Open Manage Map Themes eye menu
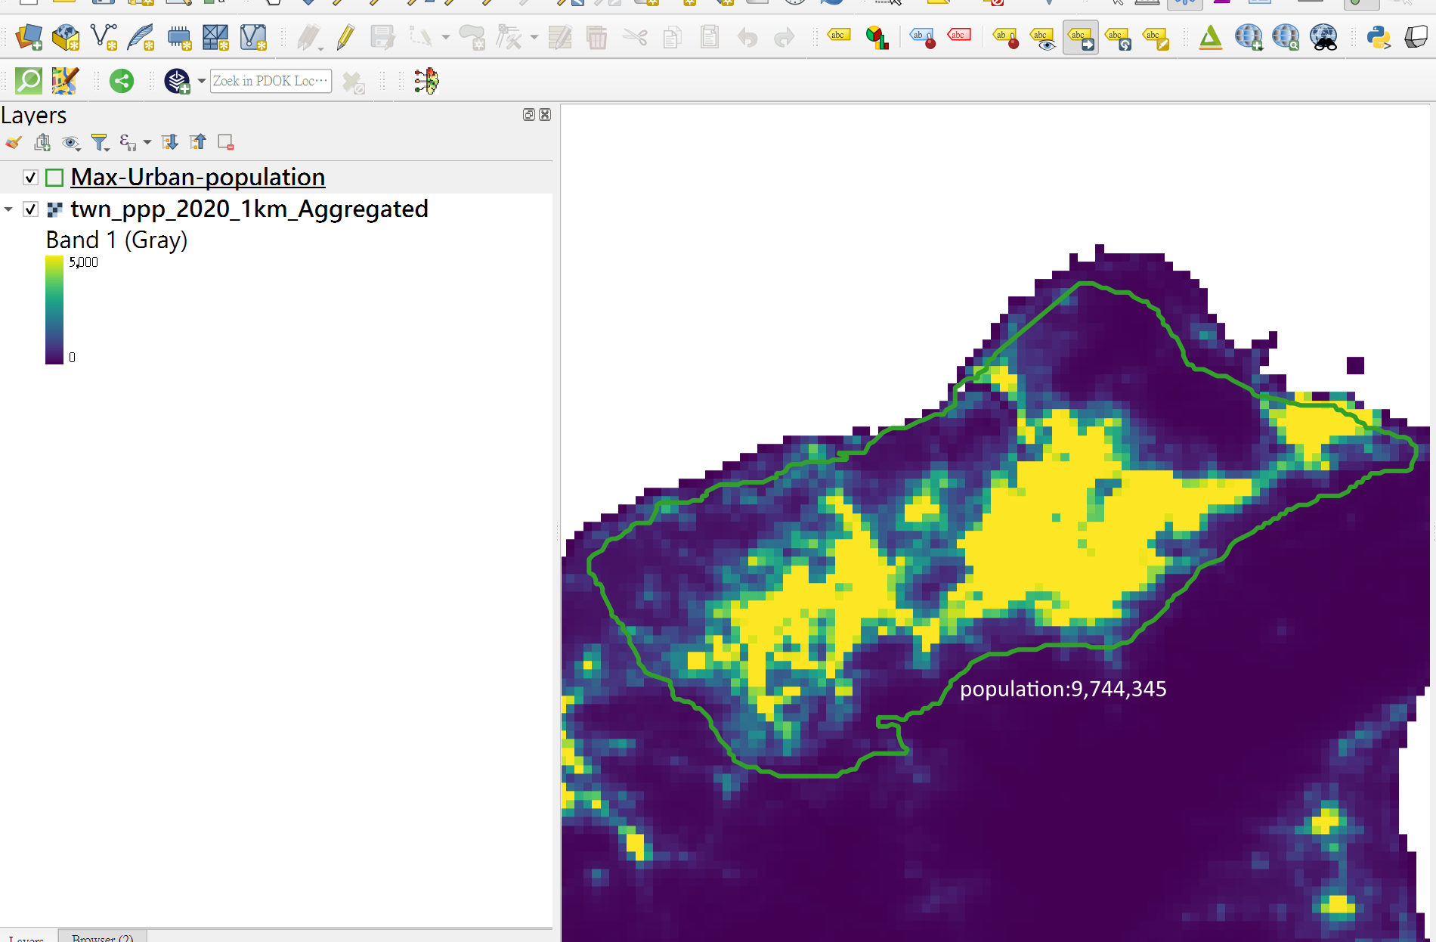The height and width of the screenshot is (942, 1436). pos(71,142)
